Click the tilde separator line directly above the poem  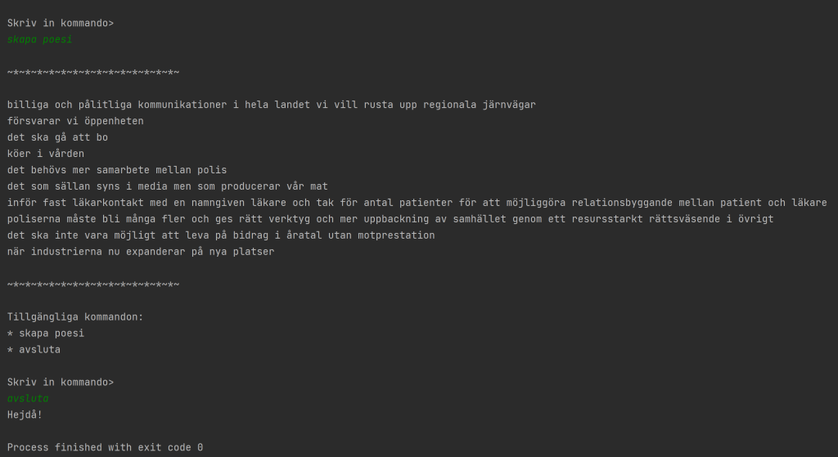pos(92,72)
